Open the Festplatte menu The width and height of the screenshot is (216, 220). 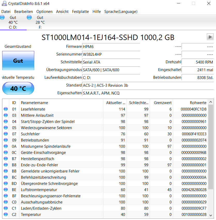[x=80, y=12]
